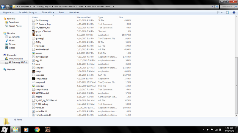The width and height of the screenshot is (238, 133).
Task: Click the JGRP breadcrumb segment
Action: (81, 7)
